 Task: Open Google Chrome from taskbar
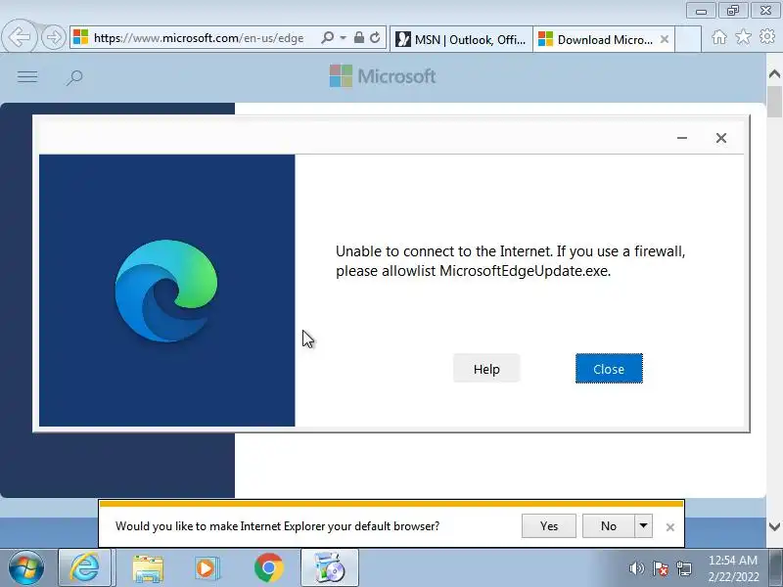click(x=268, y=568)
